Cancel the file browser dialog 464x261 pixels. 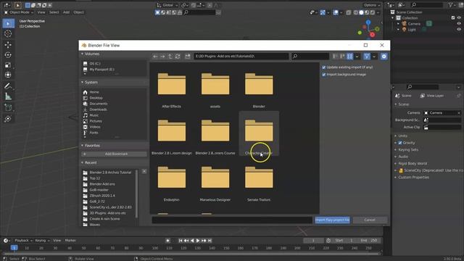coord(370,220)
